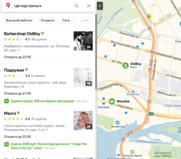Open 30% discount promo for Подружки
The image size is (181, 159).
point(43,101)
